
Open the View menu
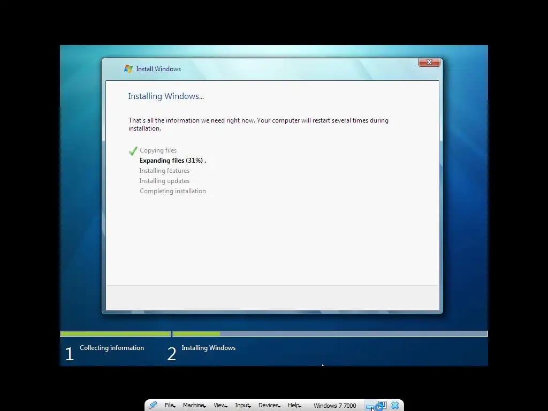tap(220, 405)
